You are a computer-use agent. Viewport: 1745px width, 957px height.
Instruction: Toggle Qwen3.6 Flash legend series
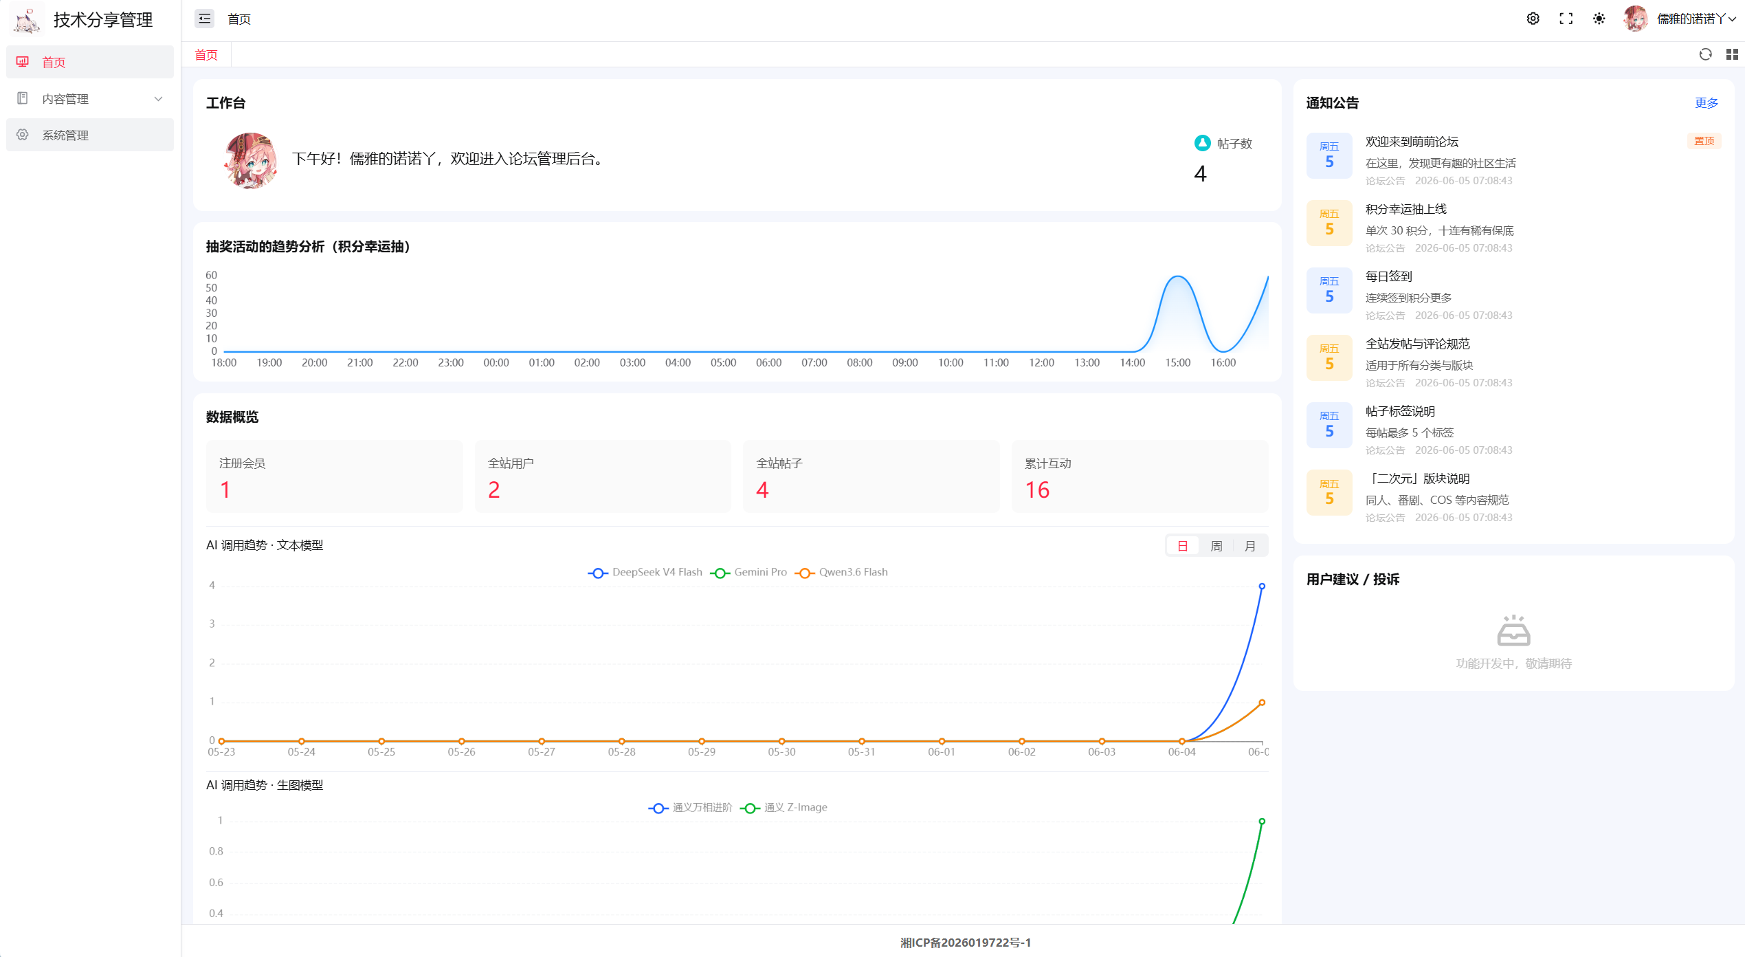click(841, 573)
